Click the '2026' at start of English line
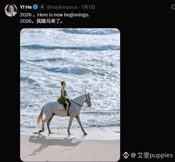The image size is (175, 162). click(26, 15)
